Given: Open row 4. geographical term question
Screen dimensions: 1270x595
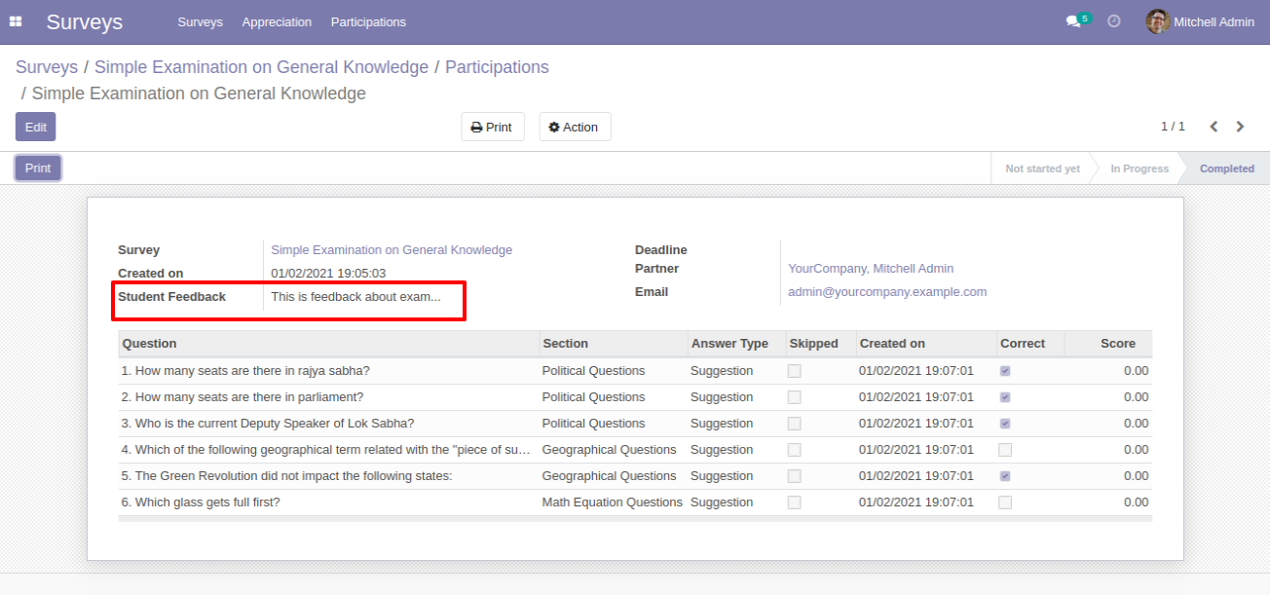Looking at the screenshot, I should (635, 450).
